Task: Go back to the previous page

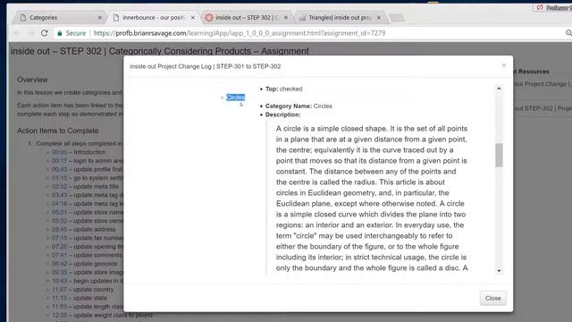Action: point(17,33)
